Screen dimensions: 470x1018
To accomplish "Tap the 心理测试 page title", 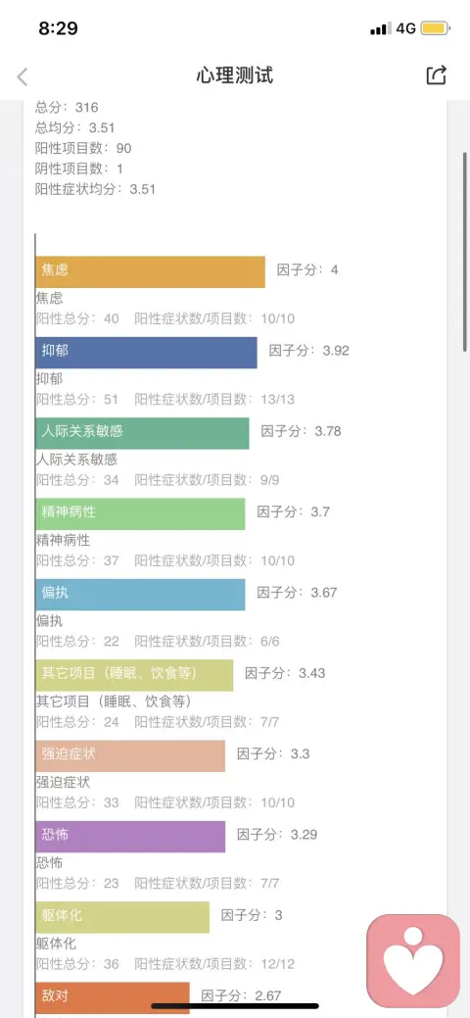I will pyautogui.click(x=235, y=75).
